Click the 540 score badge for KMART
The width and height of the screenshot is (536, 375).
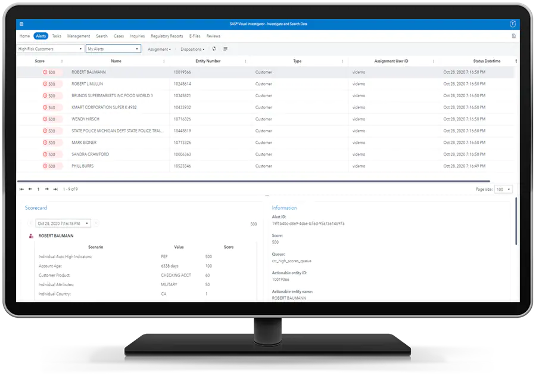[x=52, y=107]
